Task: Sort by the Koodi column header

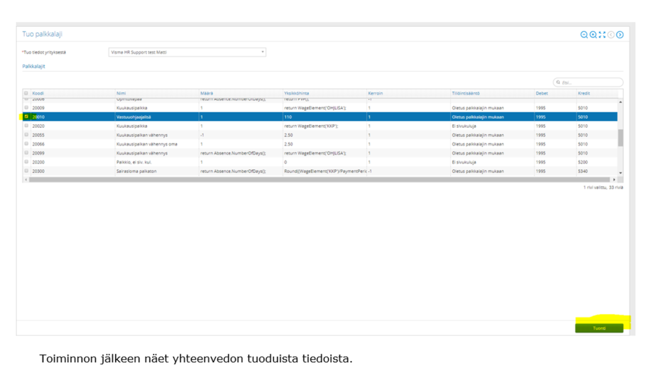Action: [38, 93]
